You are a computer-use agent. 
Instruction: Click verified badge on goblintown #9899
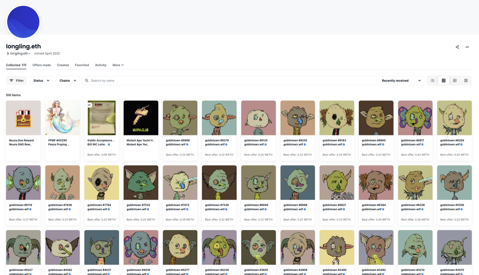[x=187, y=144]
